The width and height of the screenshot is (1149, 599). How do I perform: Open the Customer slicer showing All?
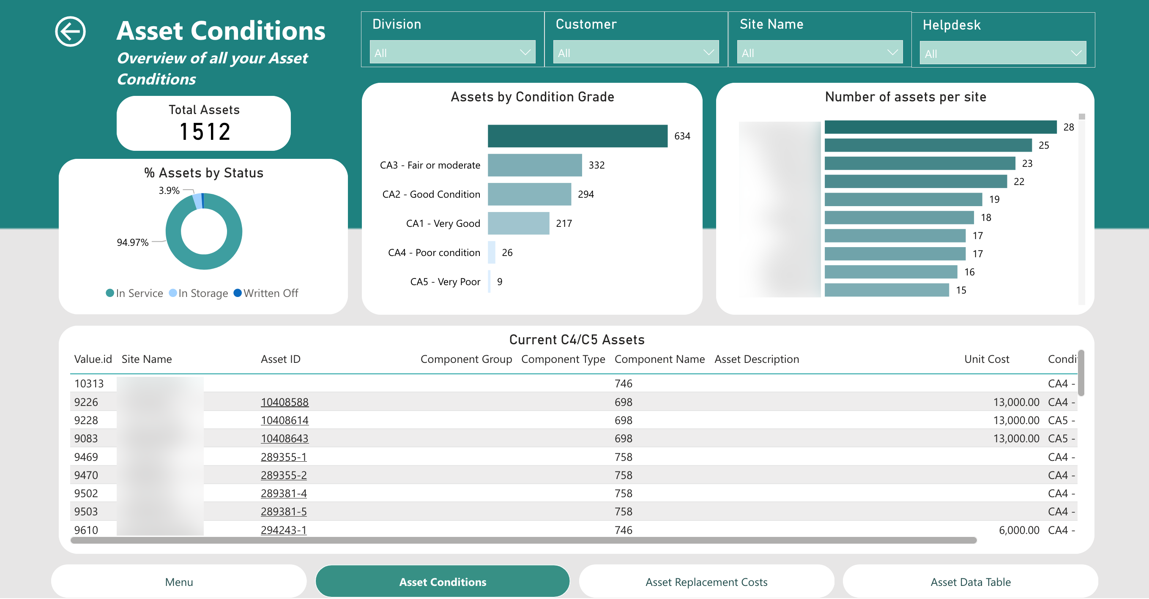636,52
